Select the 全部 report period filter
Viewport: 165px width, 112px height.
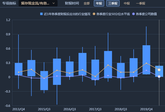tap(87, 3)
